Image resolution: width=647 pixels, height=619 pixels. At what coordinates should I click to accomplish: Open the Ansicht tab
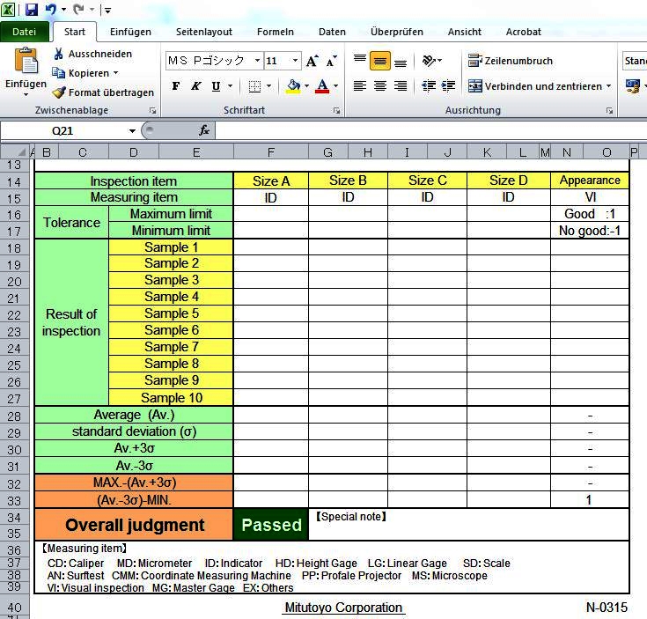[x=464, y=32]
